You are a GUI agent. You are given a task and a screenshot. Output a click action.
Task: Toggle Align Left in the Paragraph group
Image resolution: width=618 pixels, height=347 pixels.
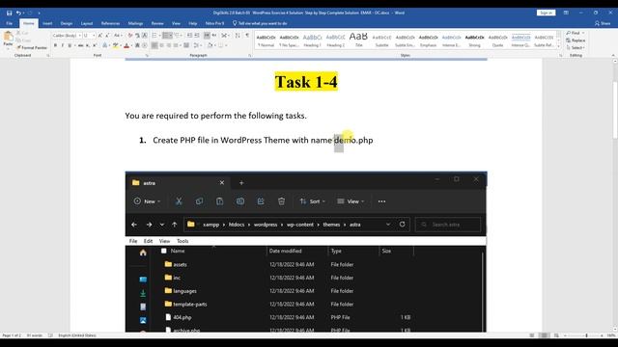[x=154, y=45]
